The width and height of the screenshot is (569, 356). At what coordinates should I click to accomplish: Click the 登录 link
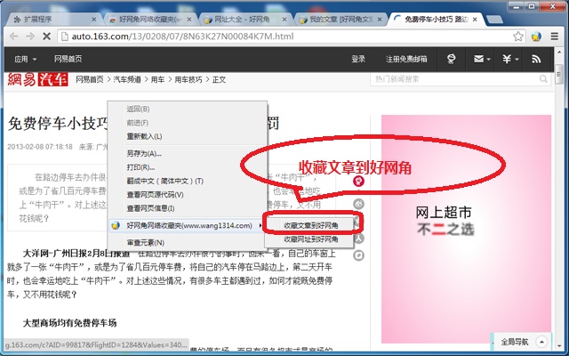[358, 59]
